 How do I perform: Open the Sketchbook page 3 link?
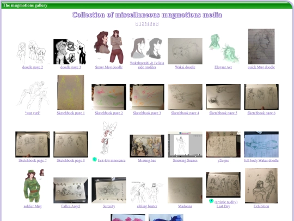coord(147,113)
